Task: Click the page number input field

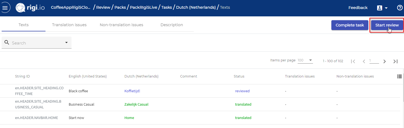Action: [374, 61]
